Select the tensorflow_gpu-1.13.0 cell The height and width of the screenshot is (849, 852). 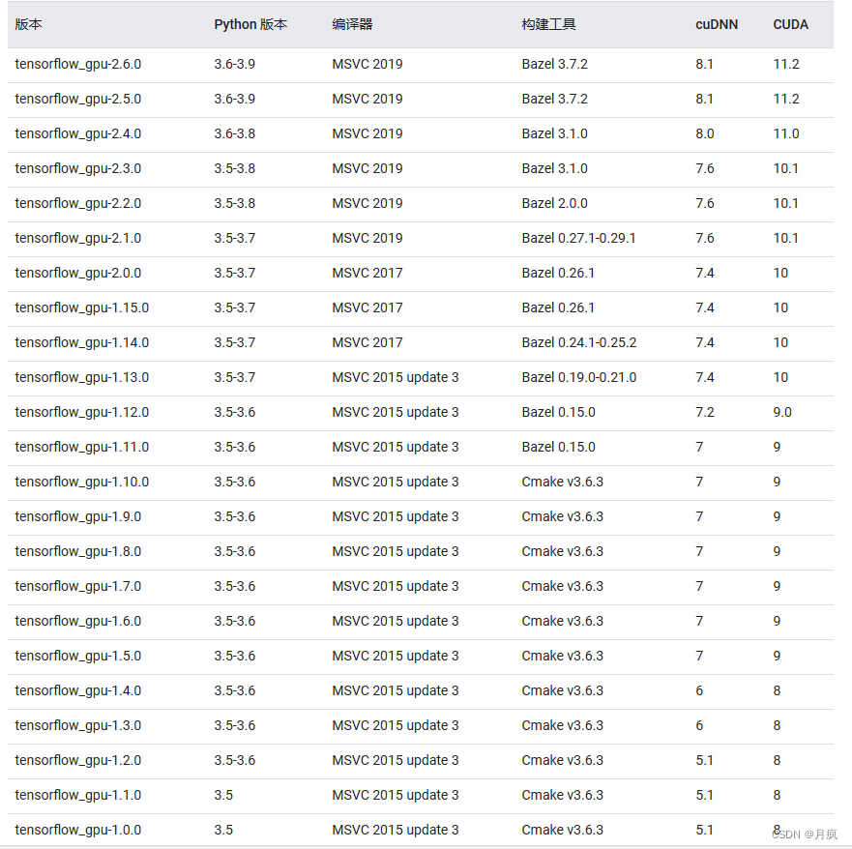[x=81, y=377]
